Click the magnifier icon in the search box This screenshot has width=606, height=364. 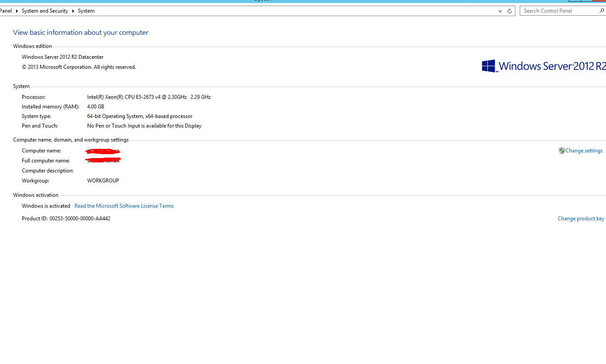[602, 11]
